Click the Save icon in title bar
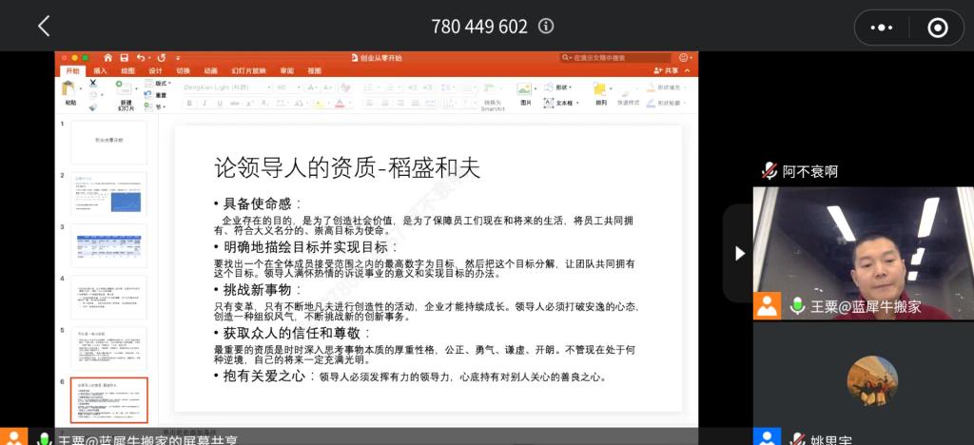 pos(122,58)
